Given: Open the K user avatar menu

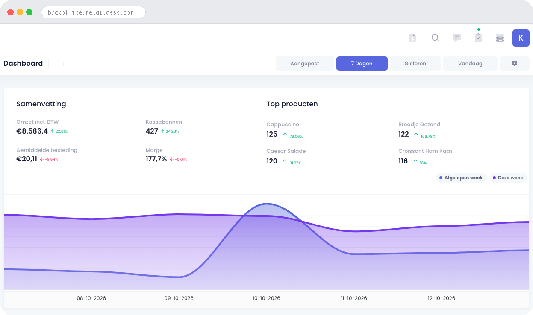Looking at the screenshot, I should click(521, 38).
